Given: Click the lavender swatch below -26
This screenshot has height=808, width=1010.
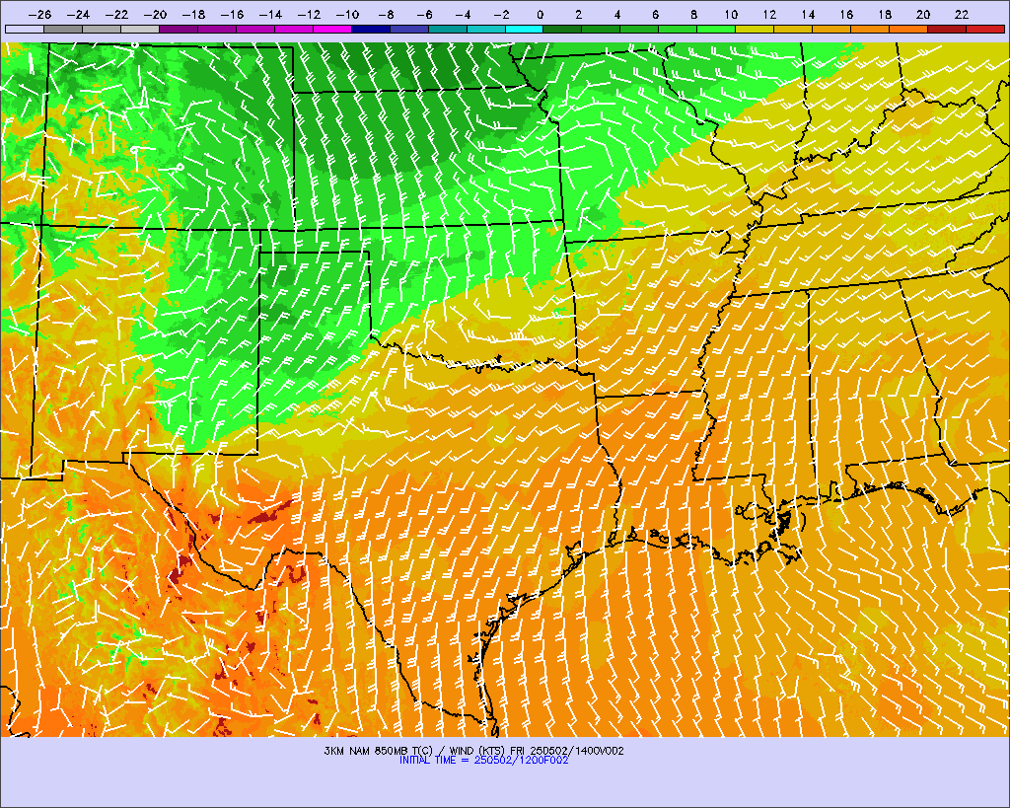Looking at the screenshot, I should tap(25, 29).
